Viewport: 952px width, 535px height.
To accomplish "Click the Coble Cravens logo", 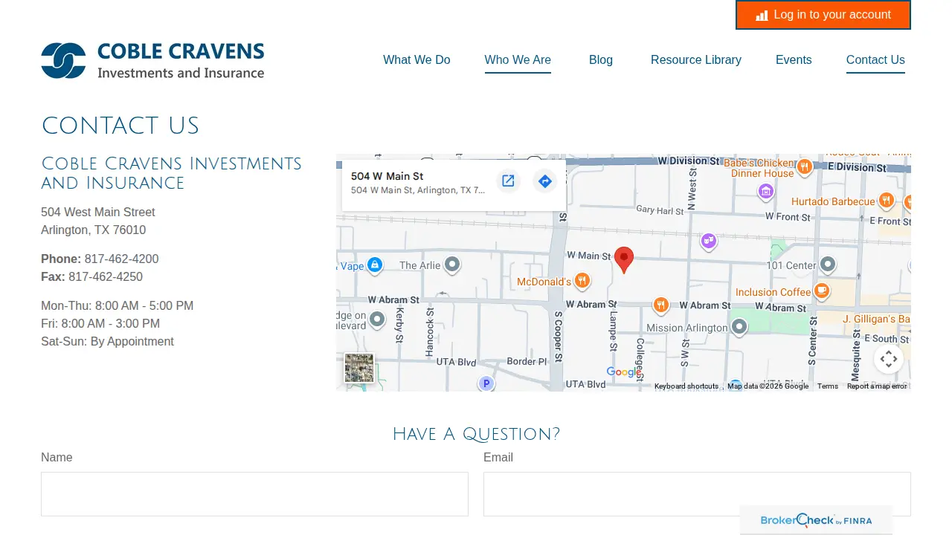I will coord(152,60).
